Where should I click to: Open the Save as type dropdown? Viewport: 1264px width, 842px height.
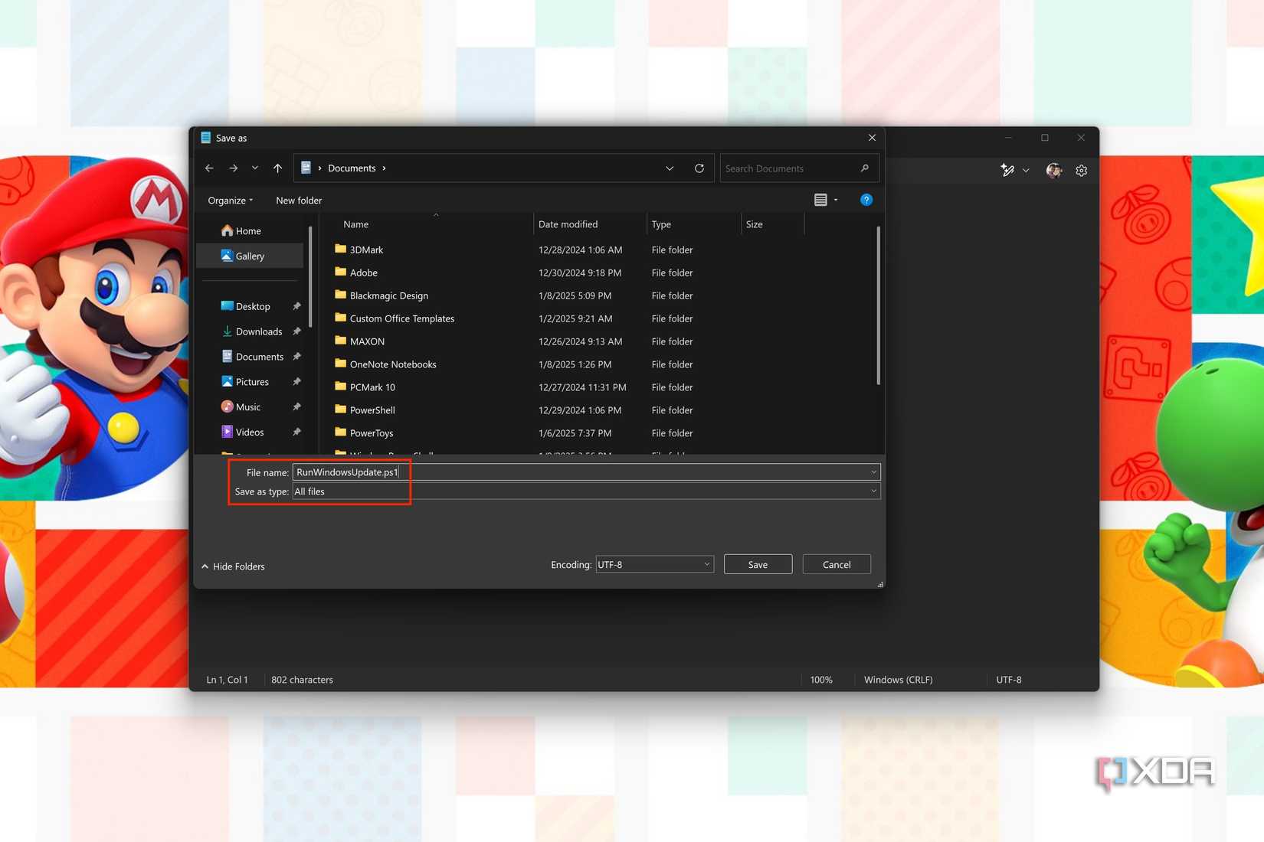586,491
